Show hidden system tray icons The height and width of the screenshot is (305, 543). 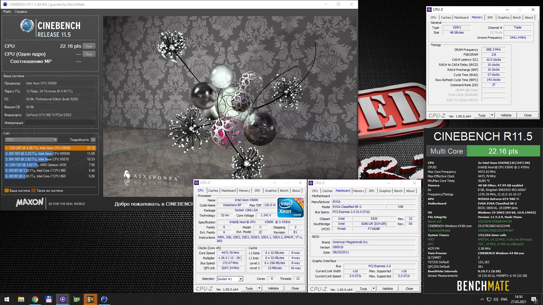pyautogui.click(x=482, y=299)
